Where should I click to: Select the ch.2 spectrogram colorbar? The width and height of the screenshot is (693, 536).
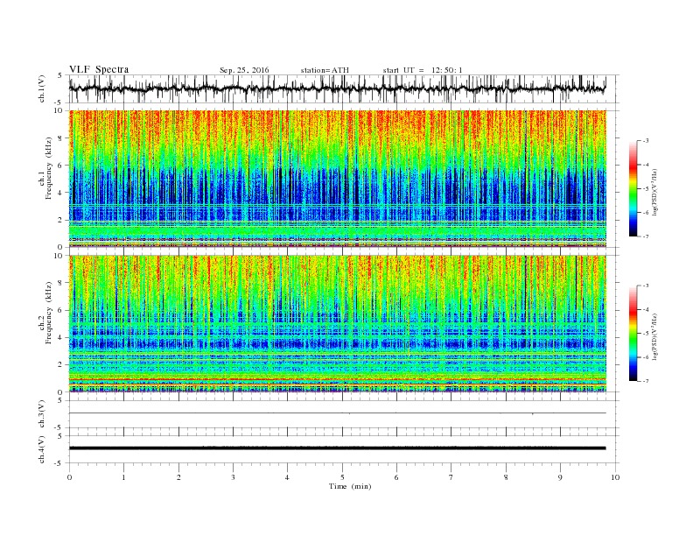coord(633,334)
